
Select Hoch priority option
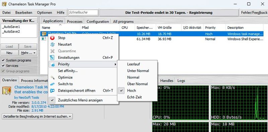point(137,91)
